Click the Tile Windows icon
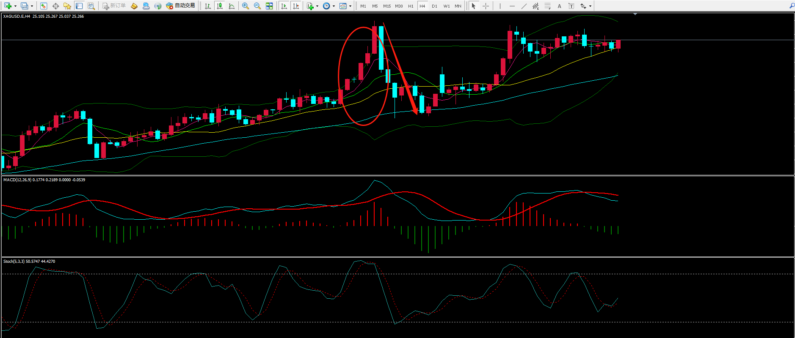 click(269, 6)
